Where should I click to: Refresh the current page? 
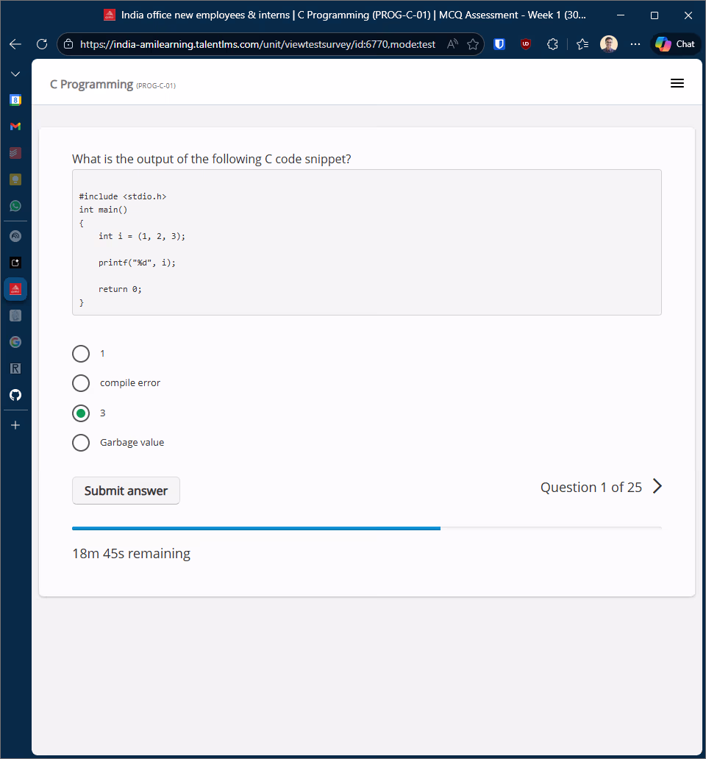point(42,44)
